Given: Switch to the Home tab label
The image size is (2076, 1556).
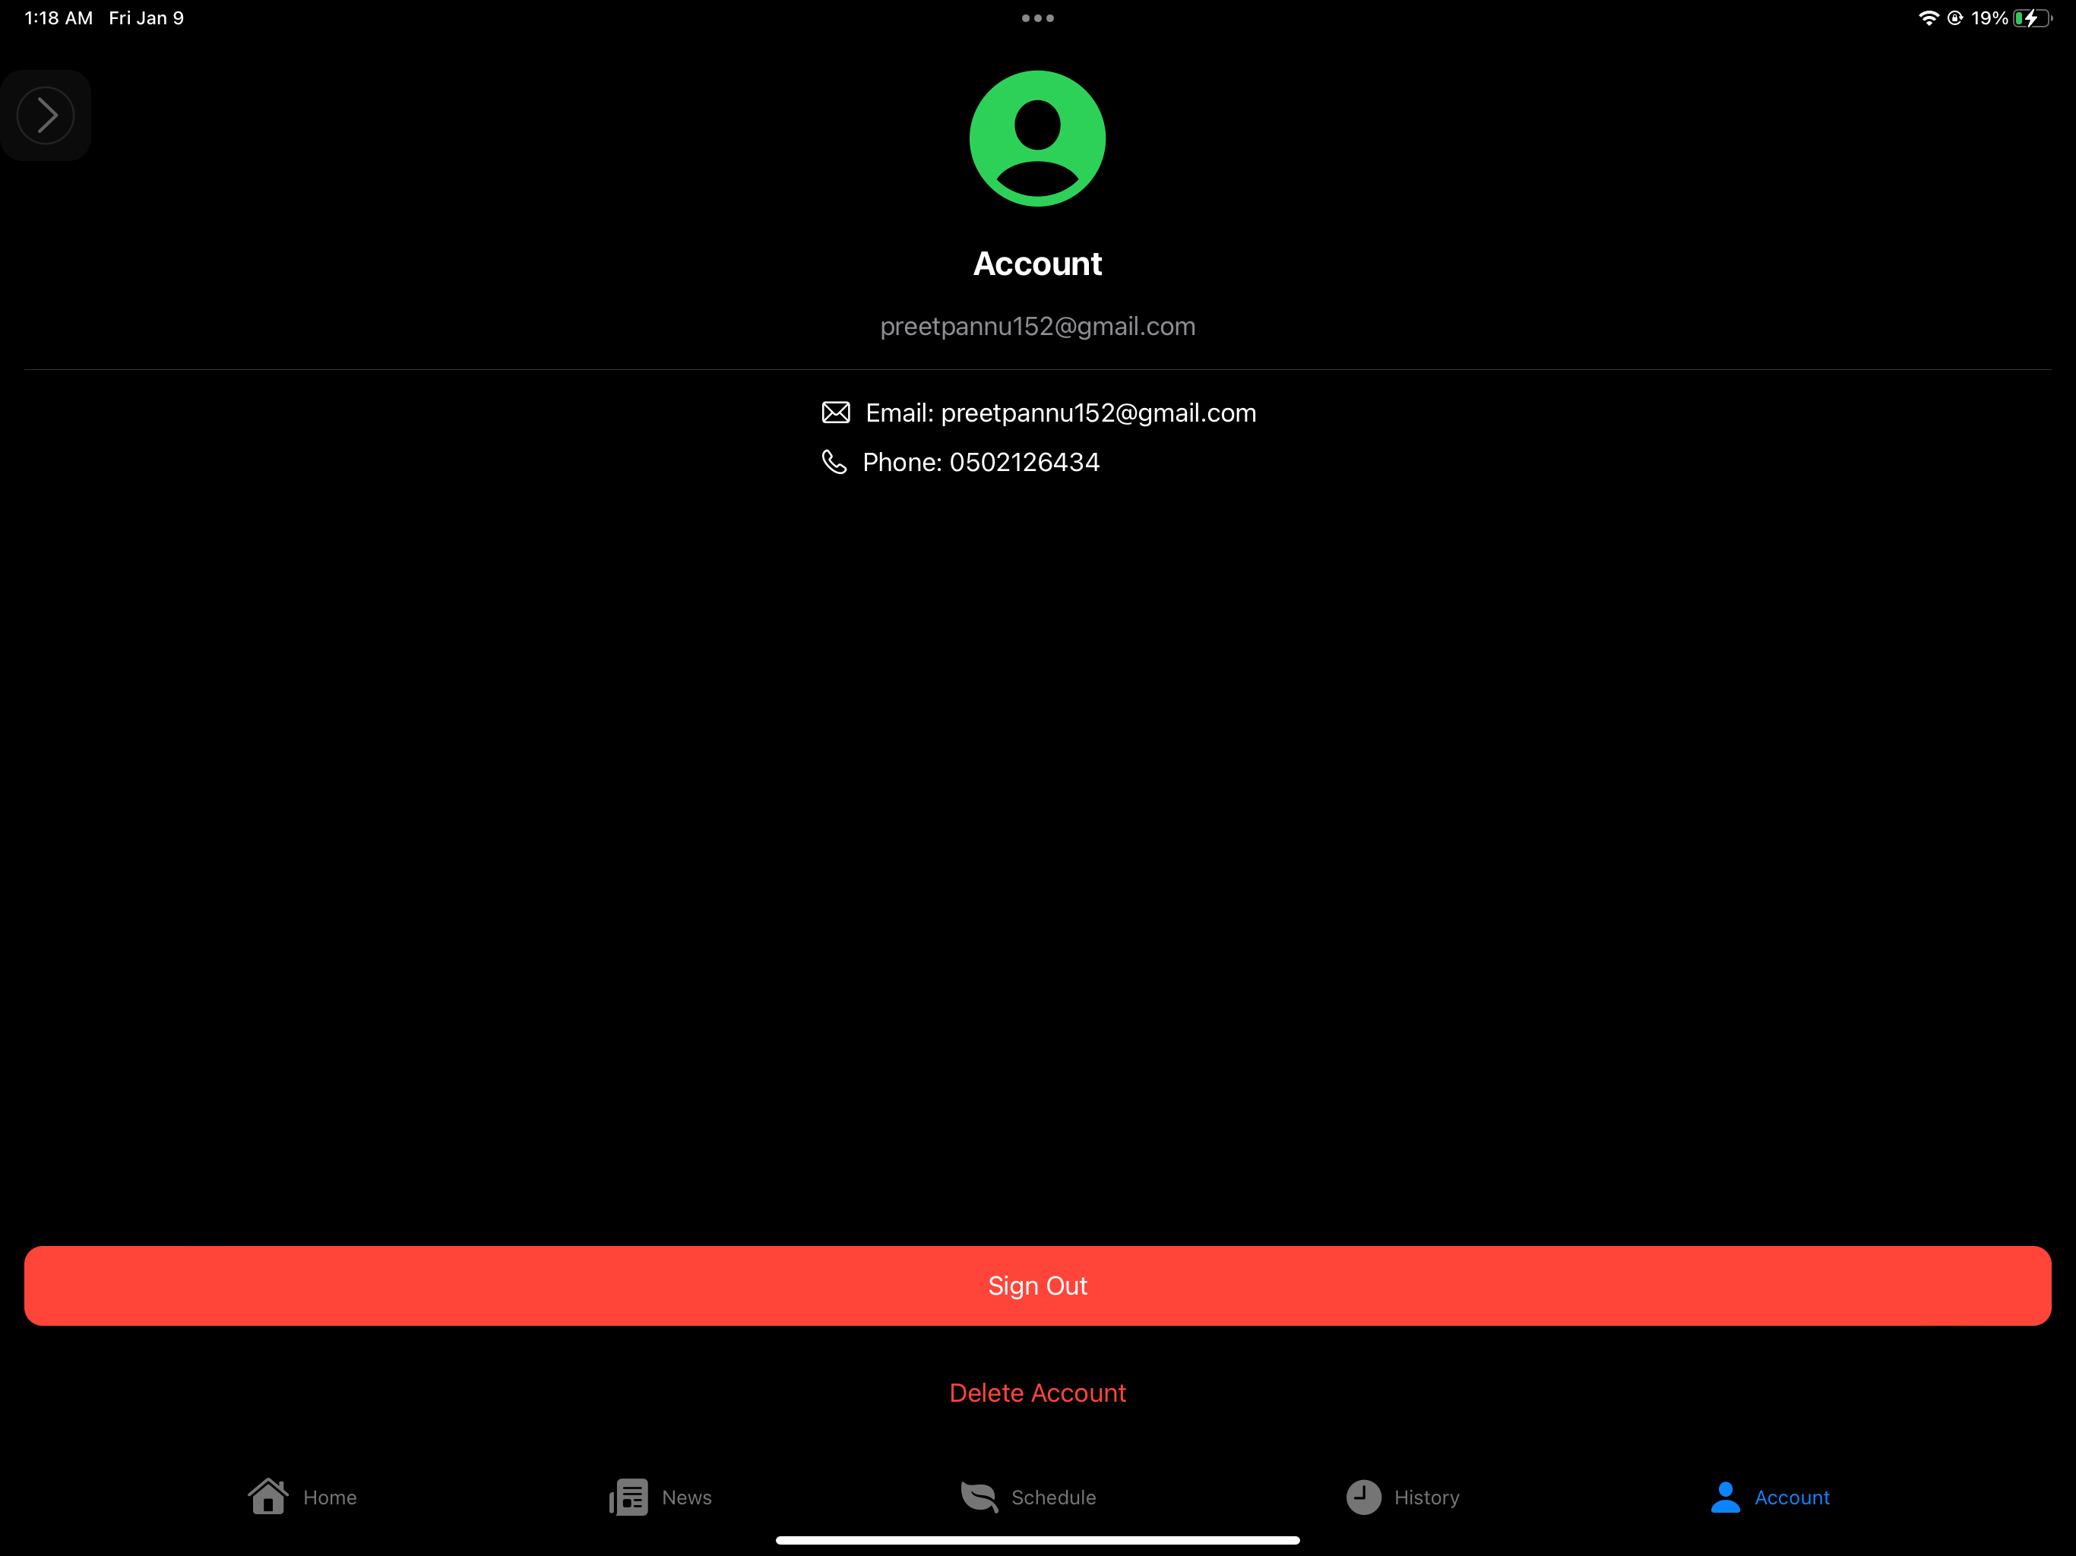Looking at the screenshot, I should tap(330, 1497).
